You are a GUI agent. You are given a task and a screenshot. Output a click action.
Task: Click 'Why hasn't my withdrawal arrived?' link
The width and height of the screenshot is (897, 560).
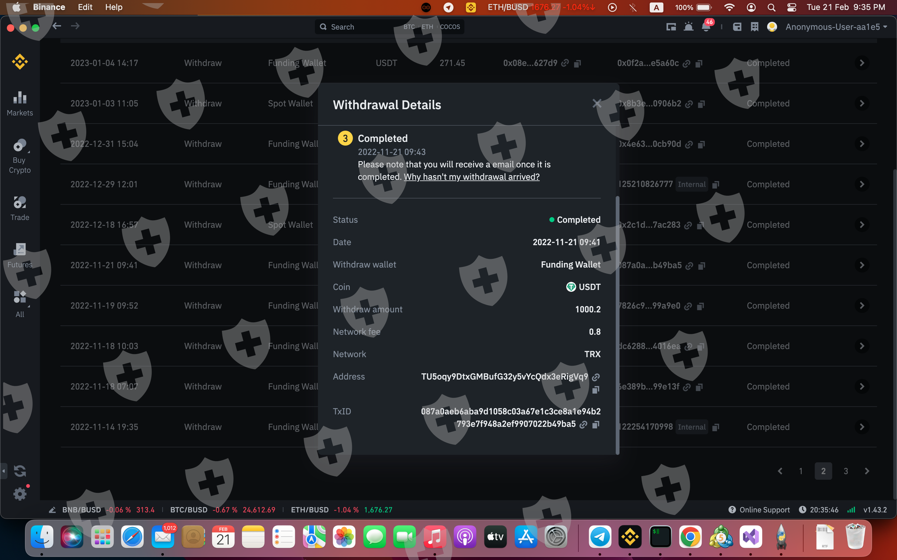472,177
